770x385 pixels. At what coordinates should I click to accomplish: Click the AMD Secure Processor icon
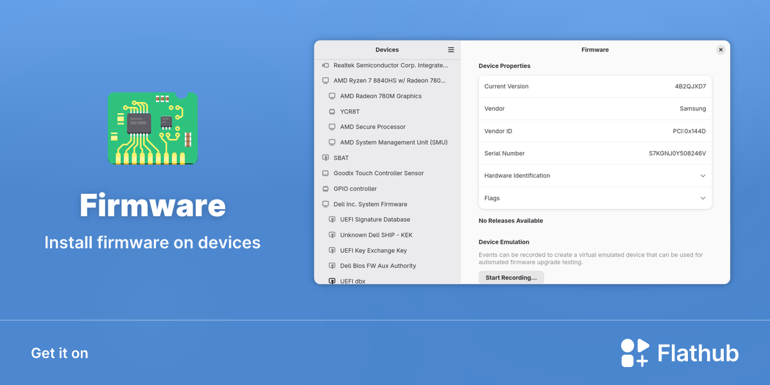(x=332, y=127)
